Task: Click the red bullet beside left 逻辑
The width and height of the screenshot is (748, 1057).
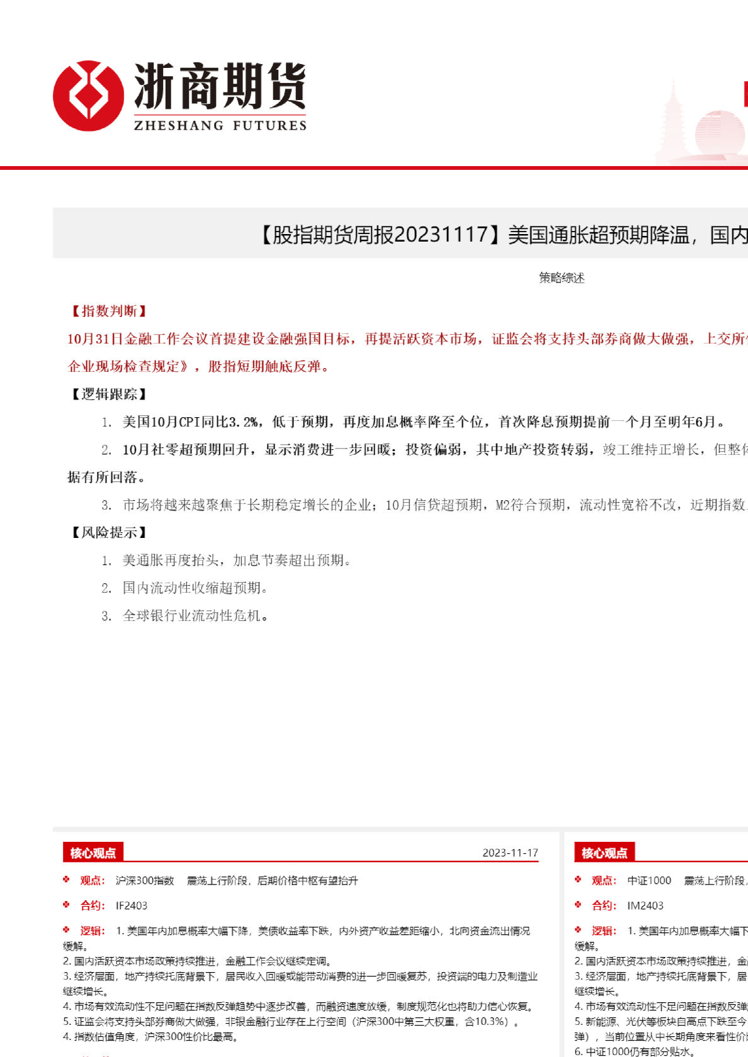Action: (66, 930)
